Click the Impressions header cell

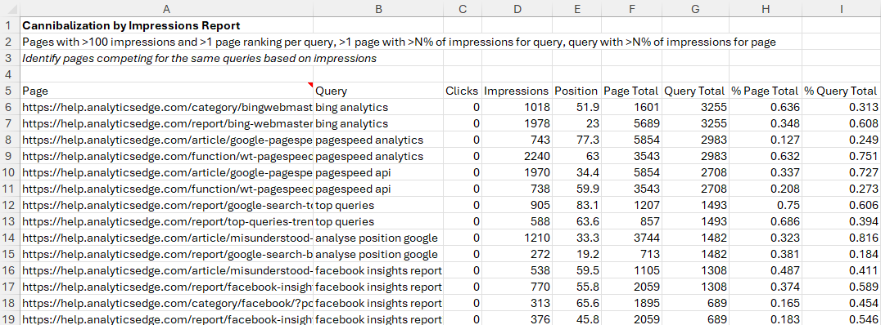coord(517,91)
